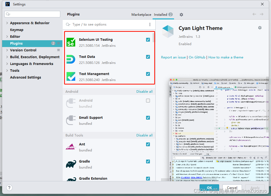Disable the Selenium UI Testing plugin checkbox
The width and height of the screenshot is (271, 196).
(148, 40)
